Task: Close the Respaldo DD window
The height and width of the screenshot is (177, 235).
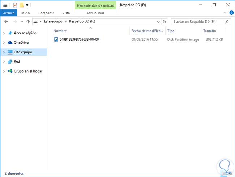Action: tap(228, 5)
